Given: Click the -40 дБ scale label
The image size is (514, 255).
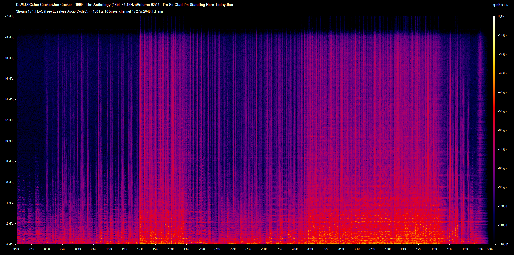Looking at the screenshot, I should pos(502,92).
